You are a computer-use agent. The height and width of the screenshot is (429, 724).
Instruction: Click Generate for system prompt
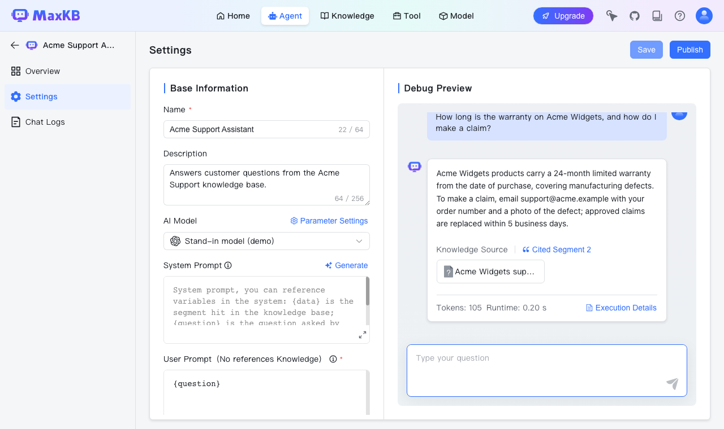(x=346, y=265)
